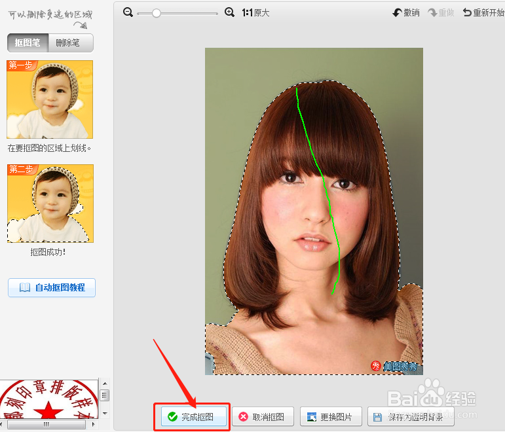Undo last stroke with 撤销
Screen dimensions: 505x432
(x=406, y=12)
